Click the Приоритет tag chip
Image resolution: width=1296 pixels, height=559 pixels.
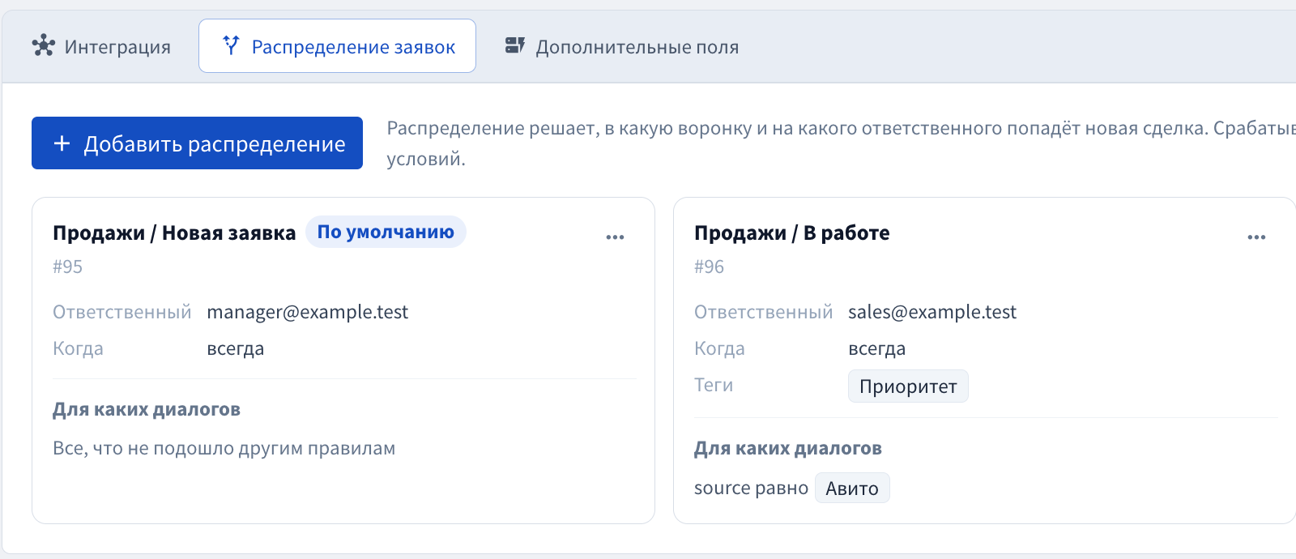[908, 386]
